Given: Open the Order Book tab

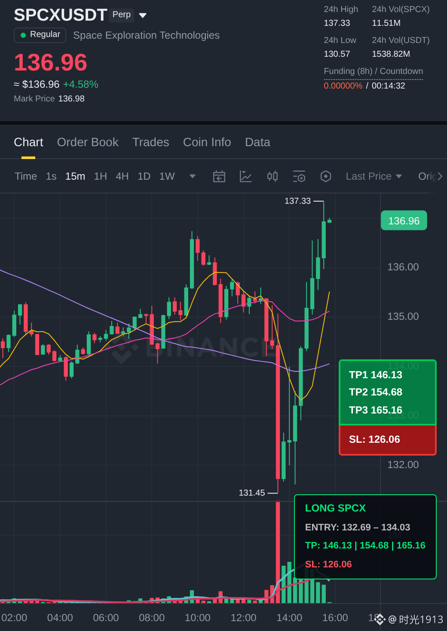Looking at the screenshot, I should click(x=88, y=142).
